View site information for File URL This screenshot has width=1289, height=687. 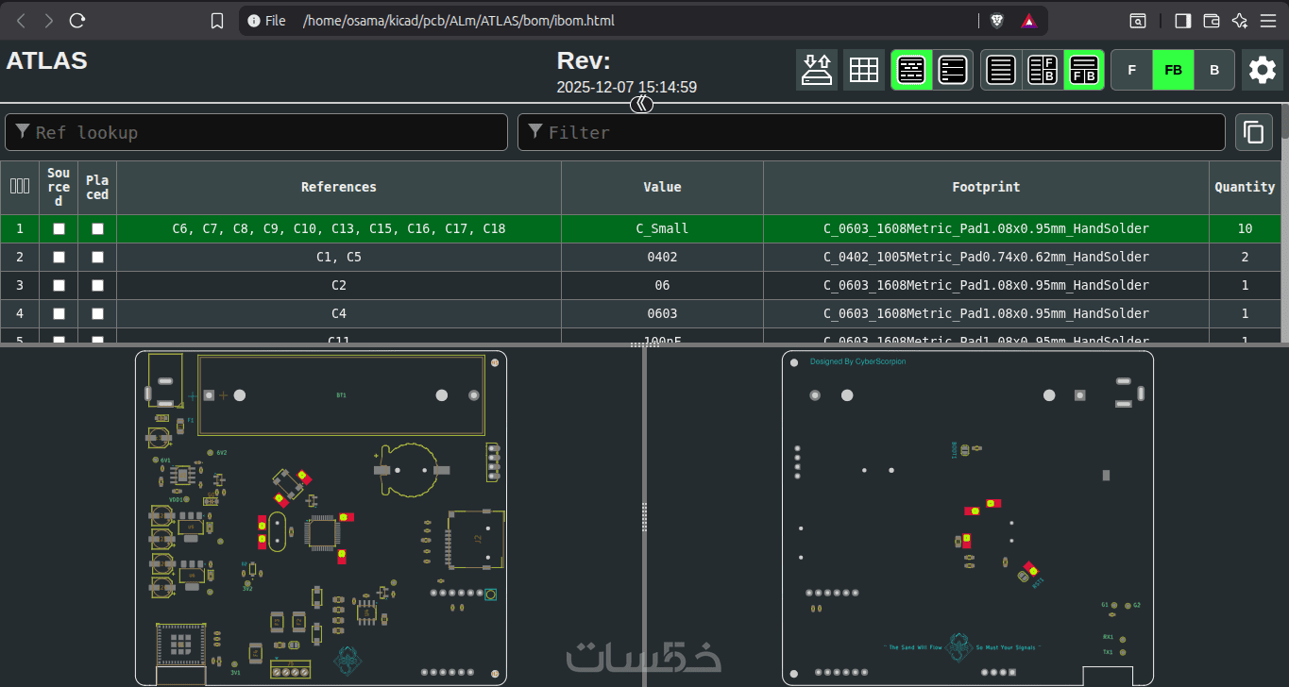pyautogui.click(x=266, y=21)
